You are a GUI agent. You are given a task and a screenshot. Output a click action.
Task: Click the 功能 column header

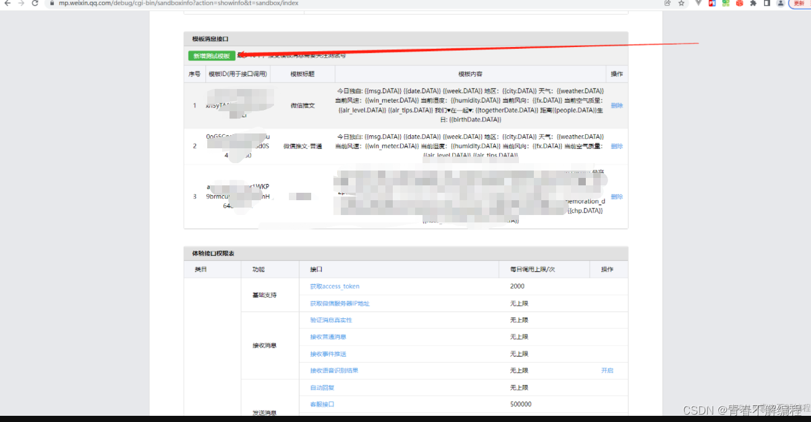point(258,269)
